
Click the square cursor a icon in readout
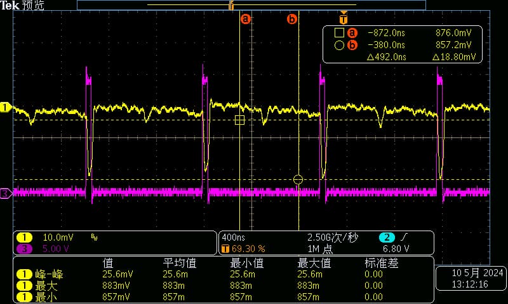340,33
